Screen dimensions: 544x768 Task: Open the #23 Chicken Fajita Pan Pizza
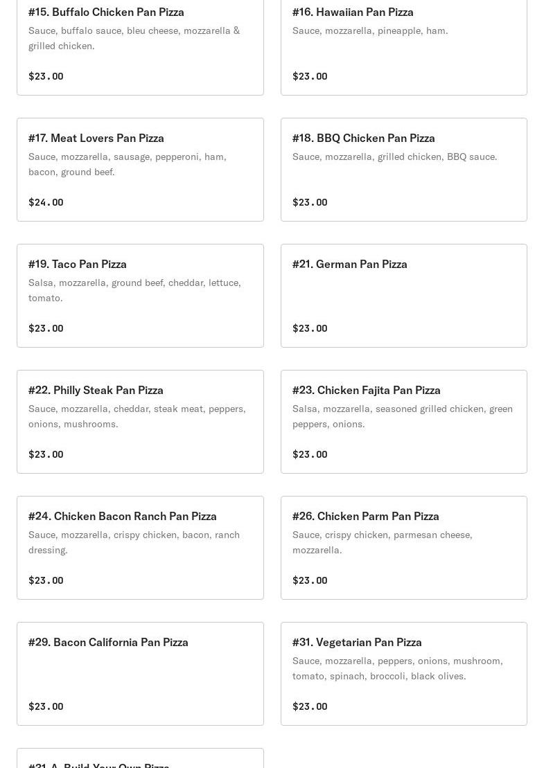click(403, 422)
